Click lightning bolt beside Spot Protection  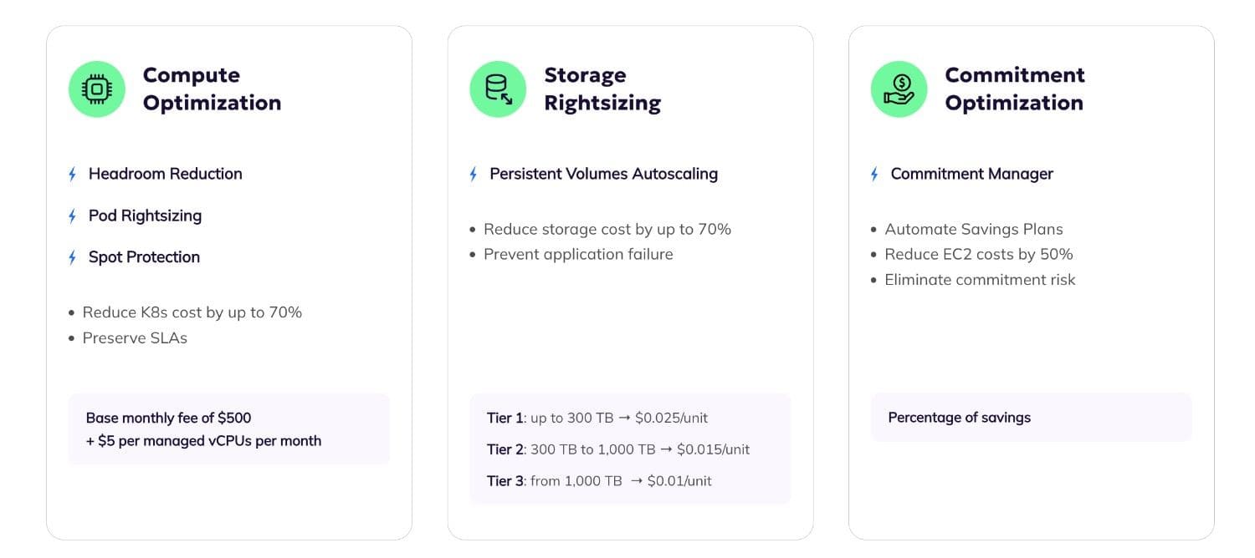coord(73,257)
